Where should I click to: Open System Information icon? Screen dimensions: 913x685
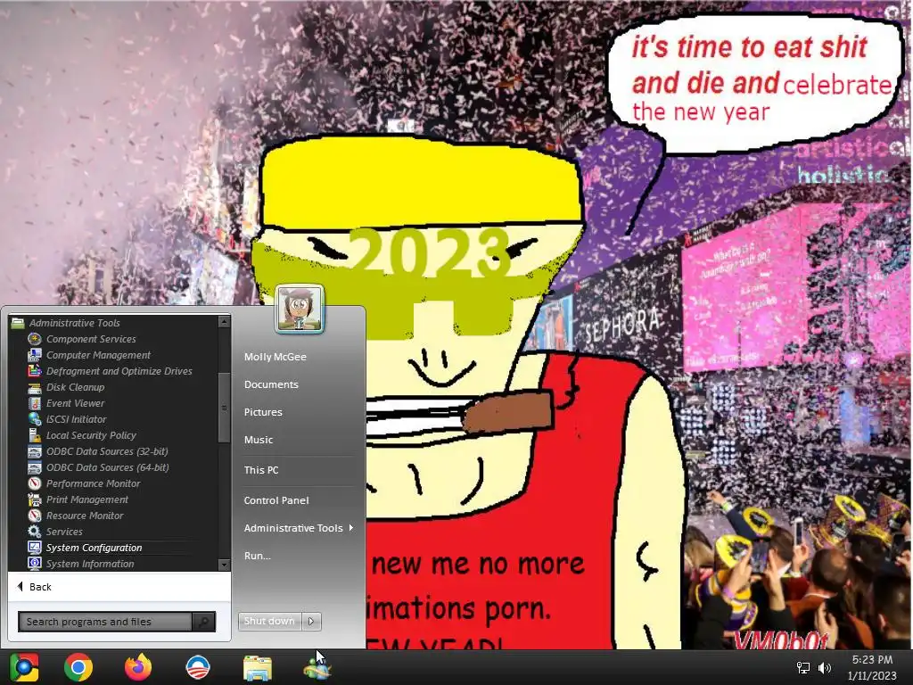pos(35,564)
